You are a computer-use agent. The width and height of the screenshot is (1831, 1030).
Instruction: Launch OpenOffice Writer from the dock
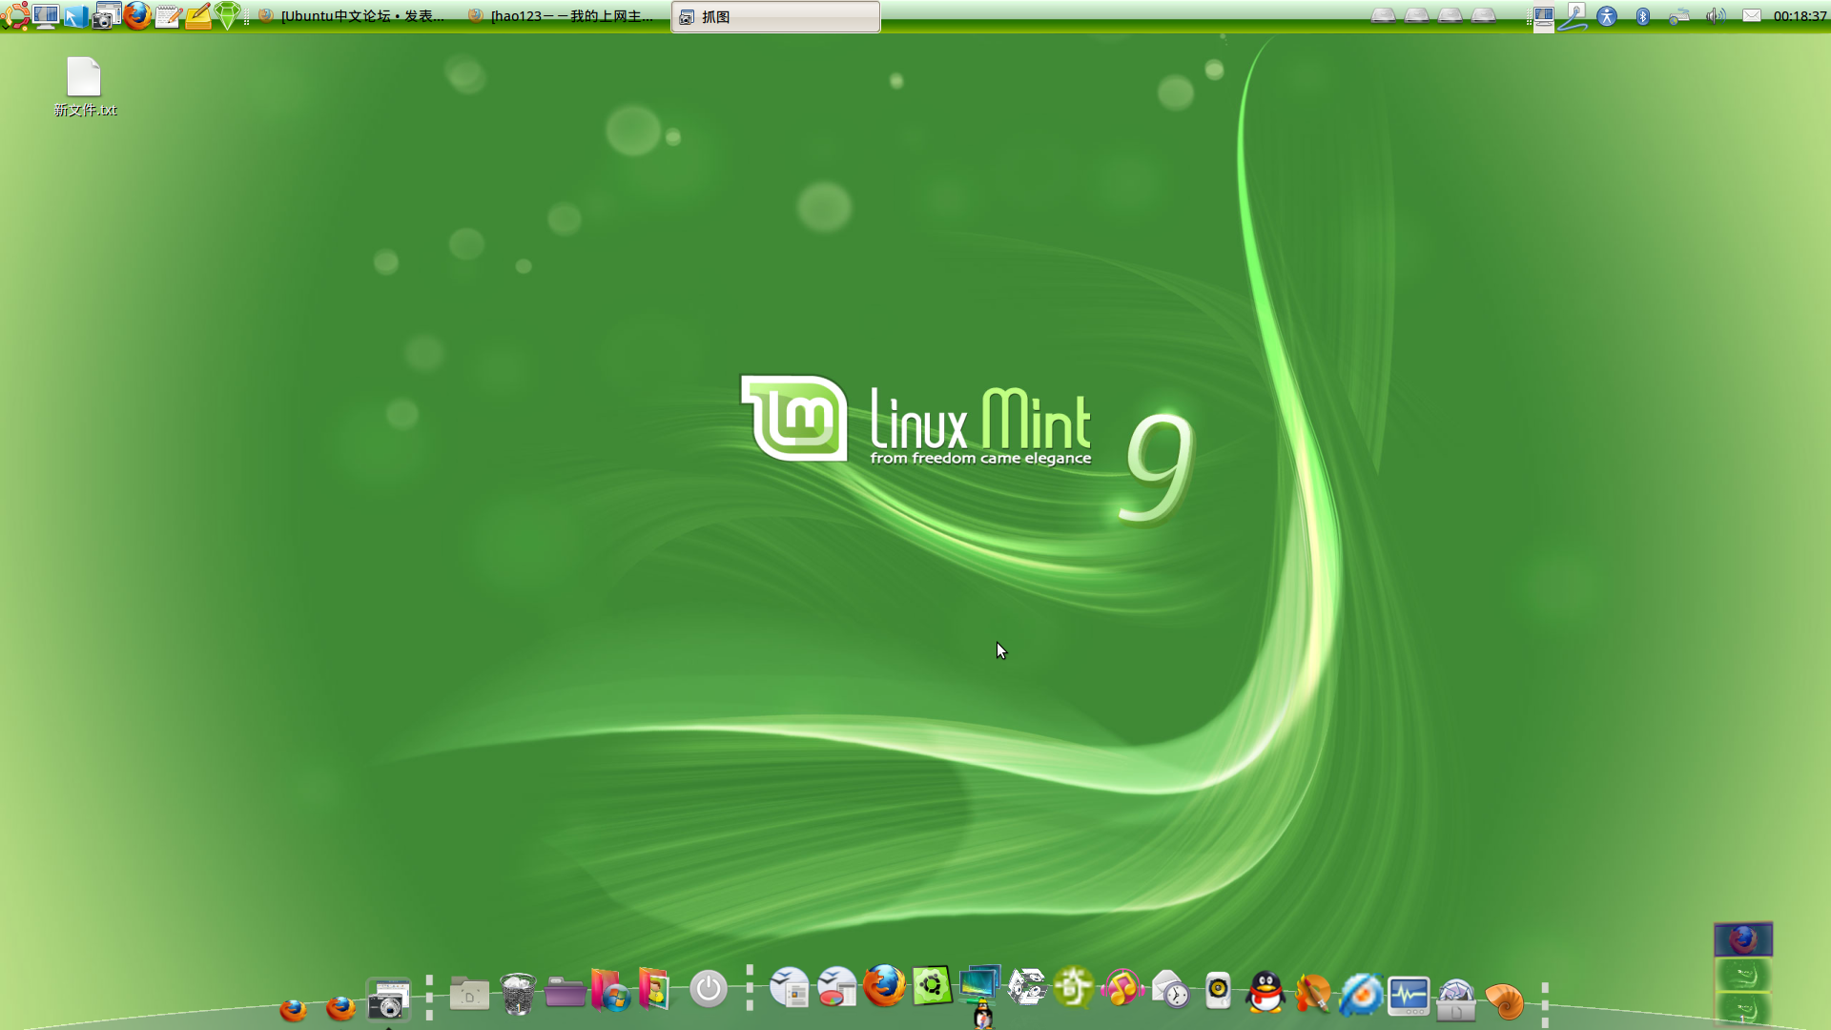pos(790,988)
